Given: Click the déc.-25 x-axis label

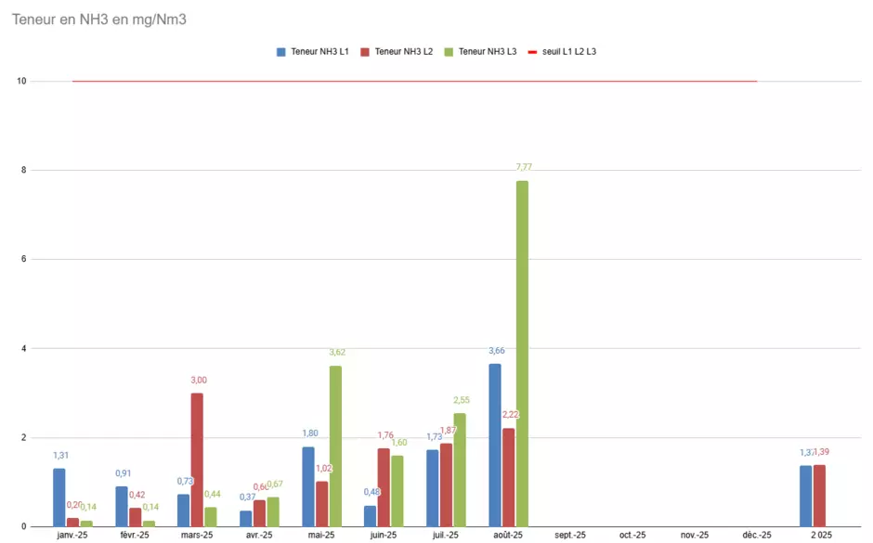Looking at the screenshot, I should [x=757, y=536].
